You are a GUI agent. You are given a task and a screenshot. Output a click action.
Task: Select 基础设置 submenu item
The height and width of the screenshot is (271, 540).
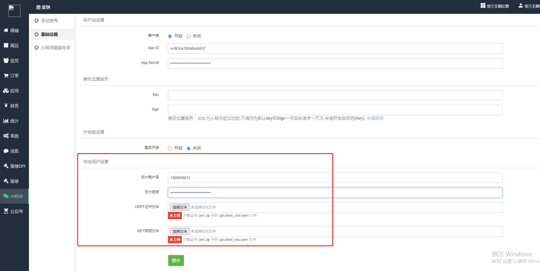49,34
